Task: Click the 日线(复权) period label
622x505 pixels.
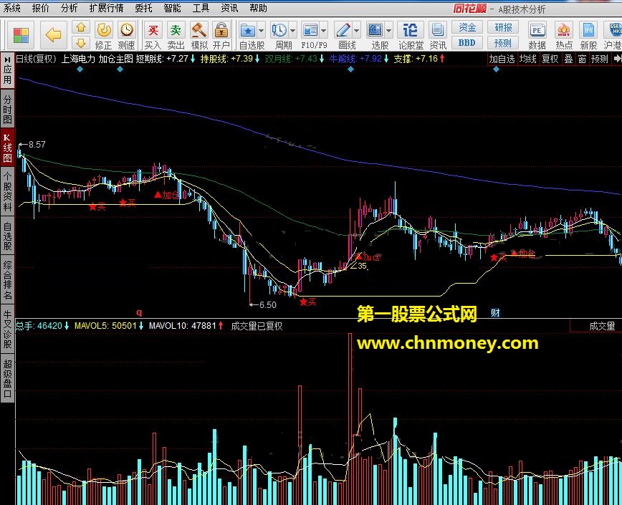Action: (x=37, y=59)
